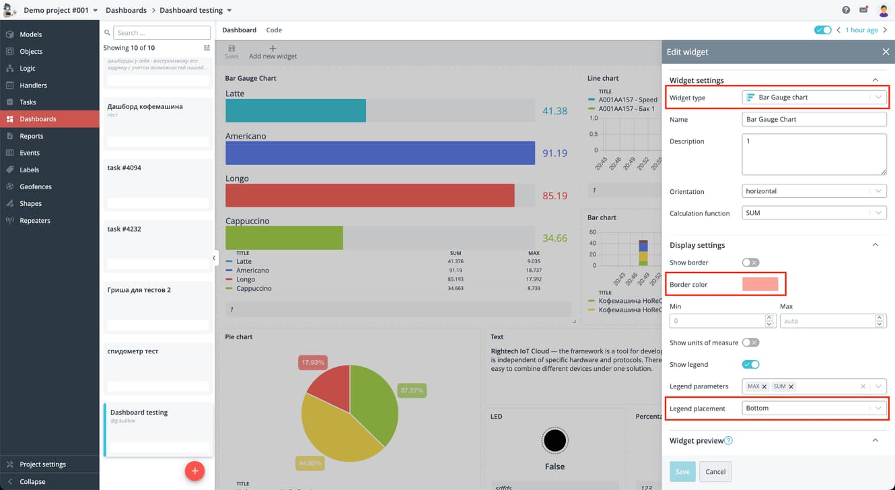
Task: Disable the Show legend toggle
Action: coord(750,365)
